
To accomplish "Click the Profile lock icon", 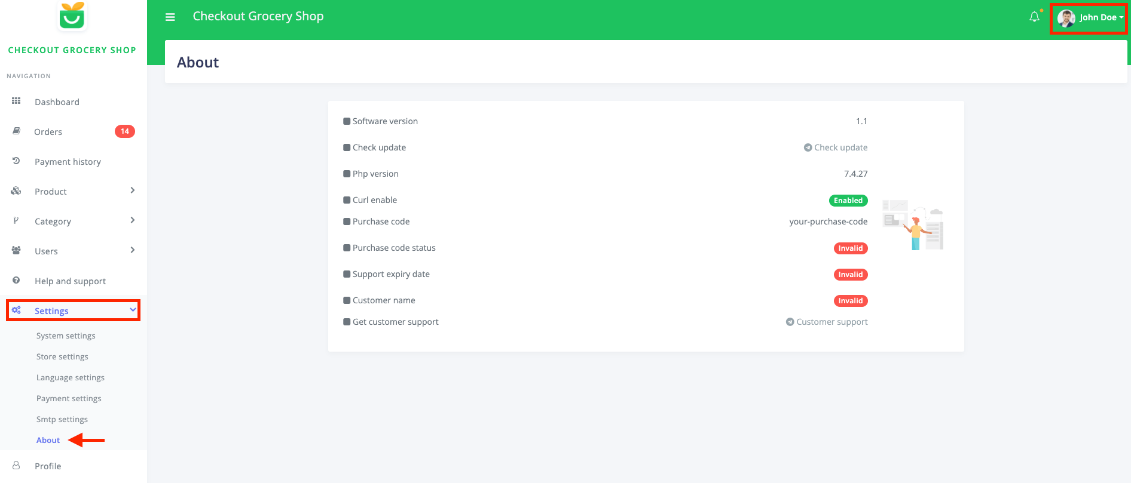I will [x=16, y=465].
